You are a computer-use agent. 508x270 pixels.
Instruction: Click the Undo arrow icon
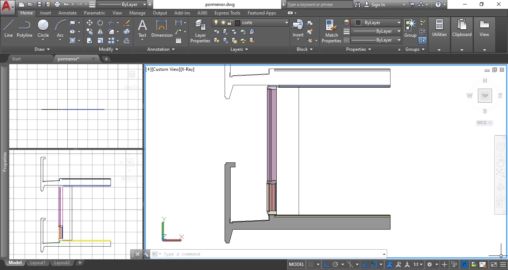tap(66, 4)
